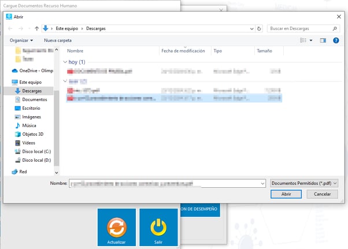Screen dimensions: 348x249
Task: Toggle the preview pane icon
Action: click(323, 40)
